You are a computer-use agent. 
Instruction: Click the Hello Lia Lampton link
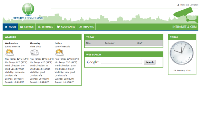tap(189, 5)
